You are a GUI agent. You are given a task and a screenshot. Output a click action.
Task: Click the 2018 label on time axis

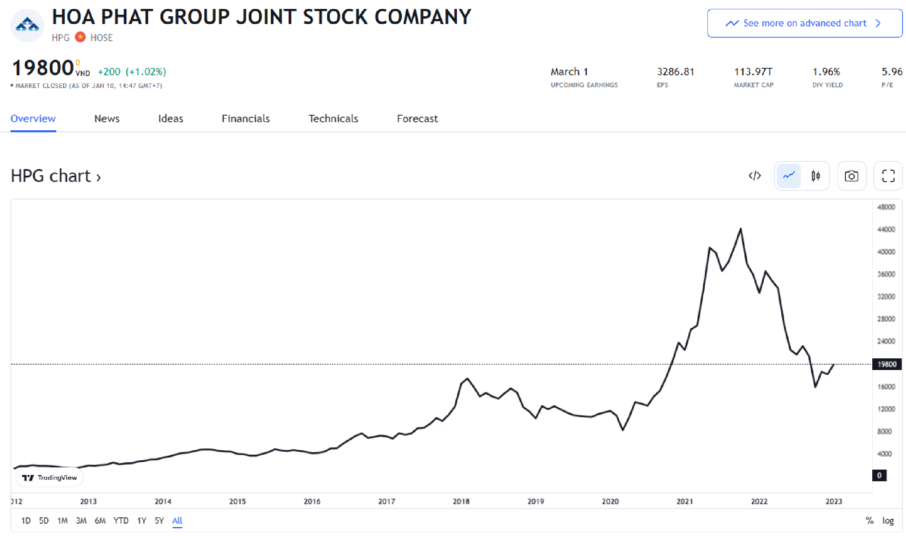[x=461, y=501]
